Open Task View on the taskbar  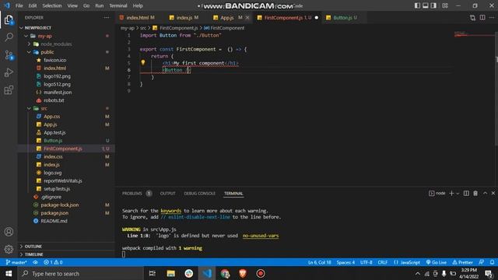(x=153, y=274)
